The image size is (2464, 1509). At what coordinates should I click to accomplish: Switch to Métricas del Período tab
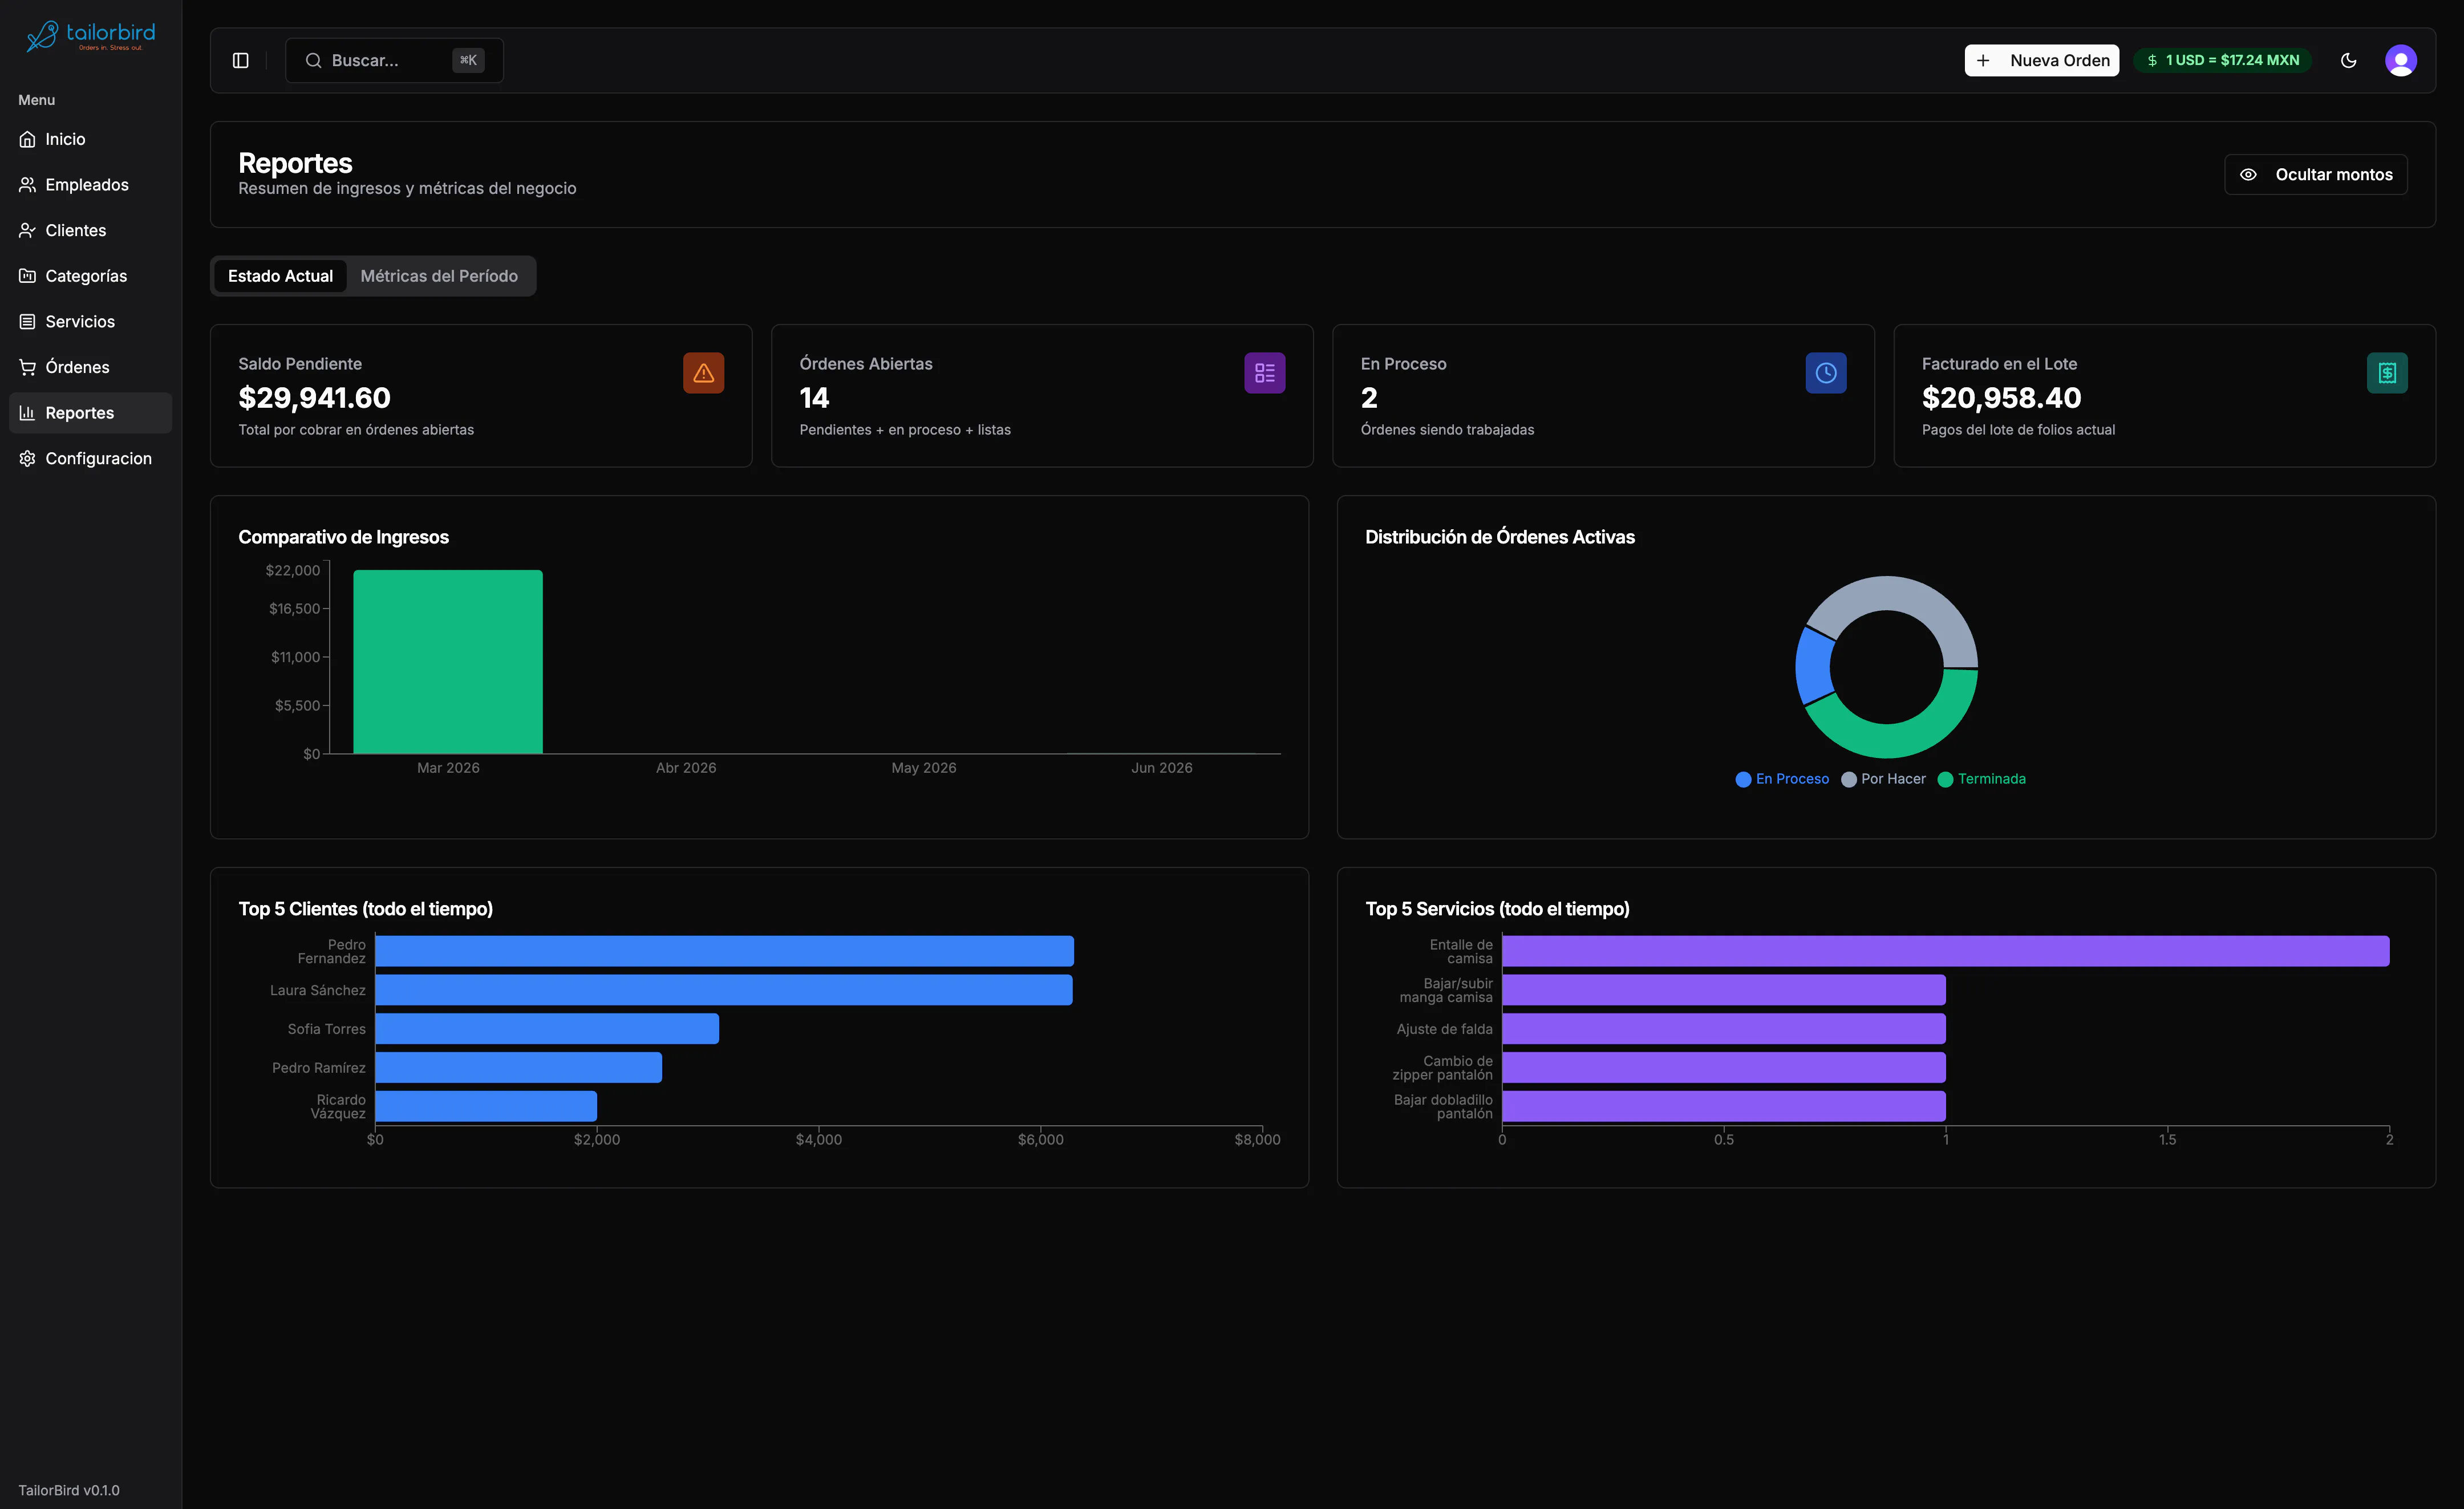439,276
